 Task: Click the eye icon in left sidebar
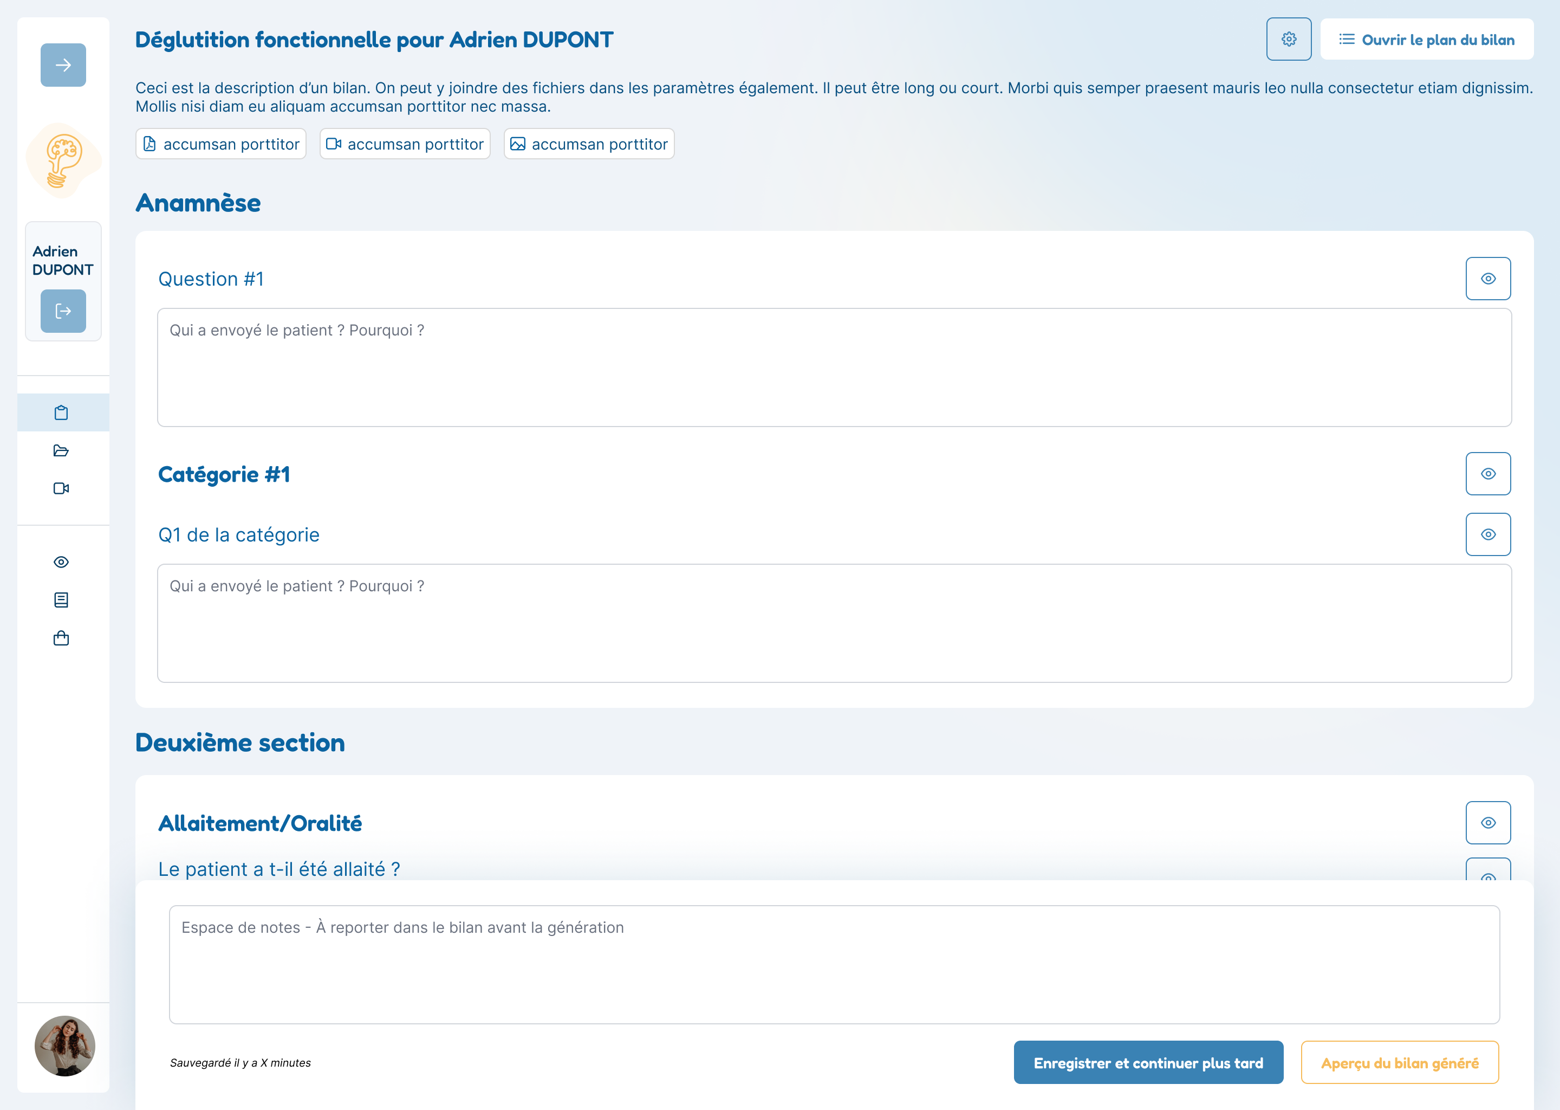(61, 562)
